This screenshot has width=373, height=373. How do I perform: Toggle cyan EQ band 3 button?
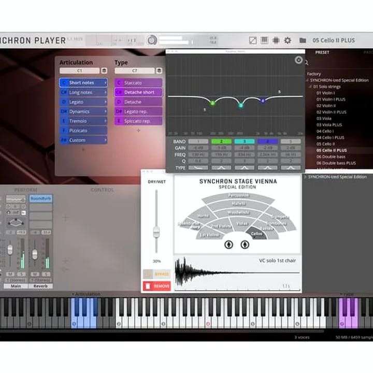pyautogui.click(x=245, y=141)
